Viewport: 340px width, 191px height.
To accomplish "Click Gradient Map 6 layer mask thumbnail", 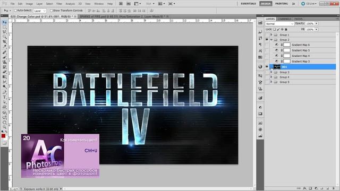I will (287, 45).
